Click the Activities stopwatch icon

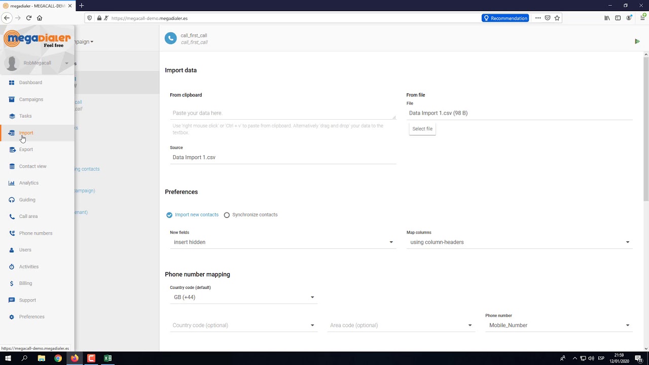tap(12, 267)
